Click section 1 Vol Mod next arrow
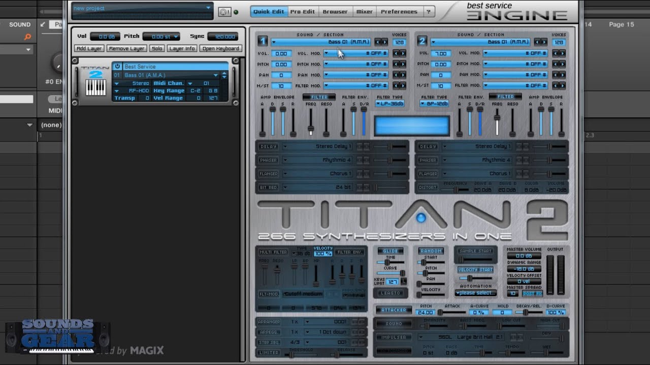The width and height of the screenshot is (650, 365). tap(403, 53)
